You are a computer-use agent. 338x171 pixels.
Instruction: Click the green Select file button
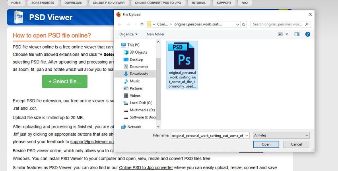65,82
